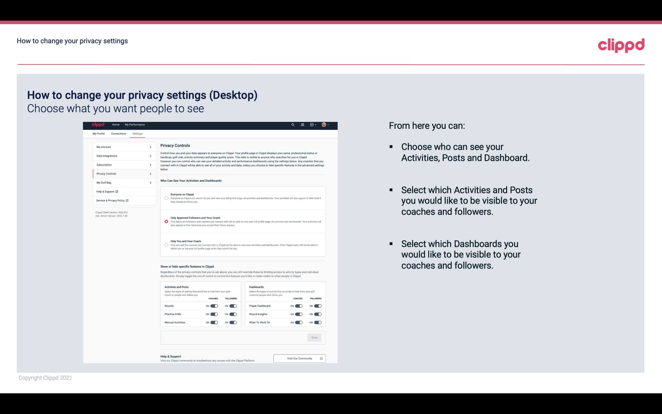The width and height of the screenshot is (662, 414).
Task: Click the My Performance navigation icon
Action: tap(135, 125)
